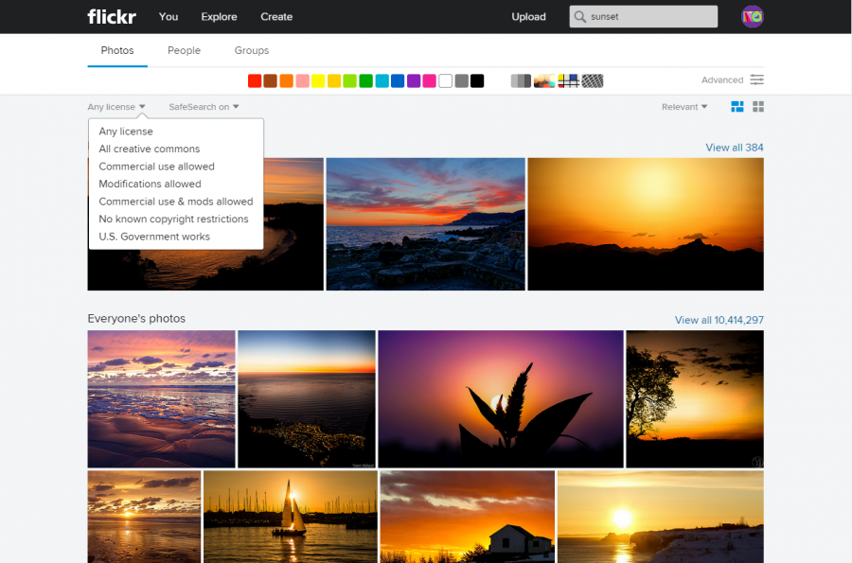Switch to justified layout view
This screenshot has width=852, height=563.
coord(737,107)
